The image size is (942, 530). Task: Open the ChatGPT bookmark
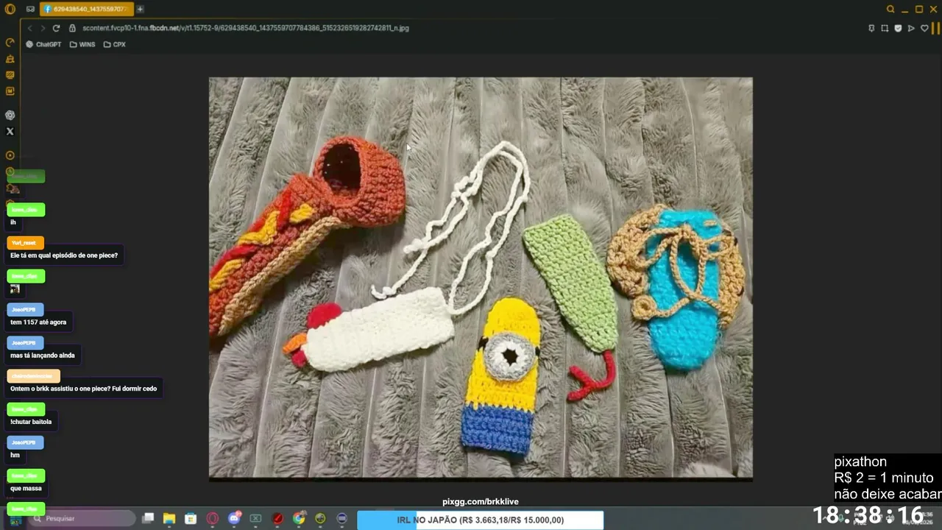pos(43,44)
